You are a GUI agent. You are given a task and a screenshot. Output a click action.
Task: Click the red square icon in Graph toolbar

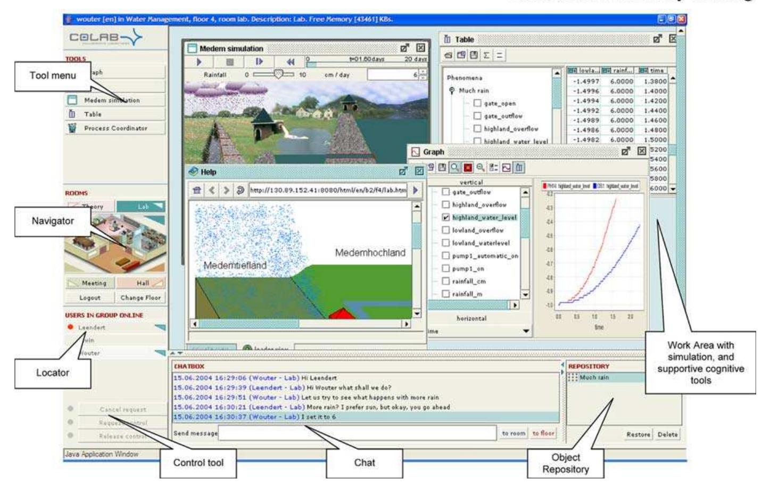coord(468,168)
